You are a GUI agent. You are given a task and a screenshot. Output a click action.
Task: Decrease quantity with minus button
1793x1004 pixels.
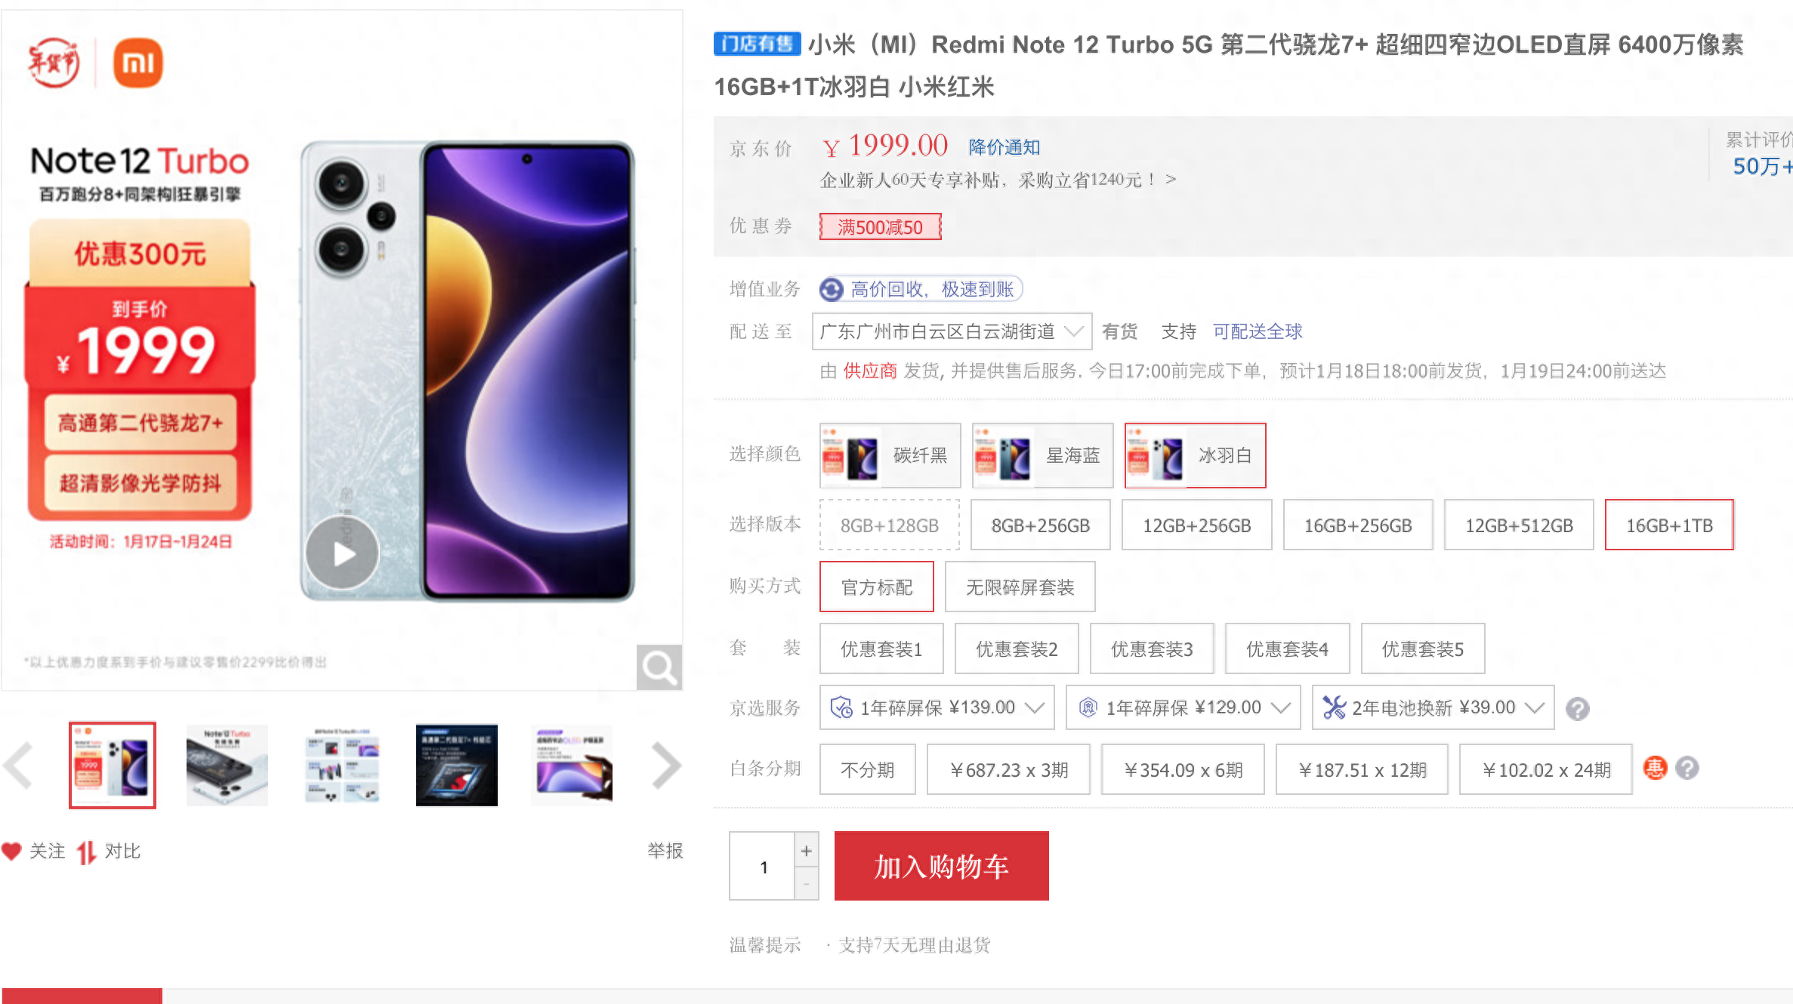pyautogui.click(x=807, y=883)
